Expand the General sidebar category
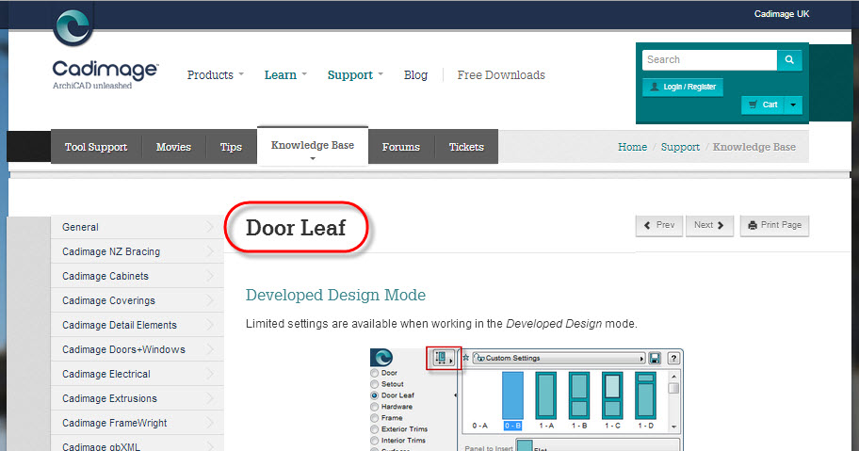The image size is (859, 451). (x=137, y=227)
